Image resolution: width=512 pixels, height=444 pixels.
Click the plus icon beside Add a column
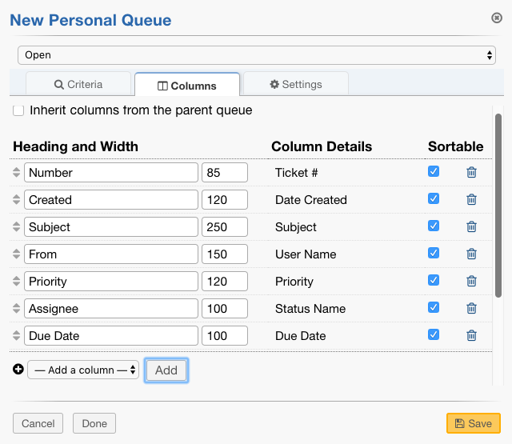coord(18,370)
